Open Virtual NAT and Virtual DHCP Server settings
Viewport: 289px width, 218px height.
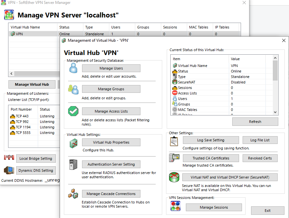coord(230,177)
